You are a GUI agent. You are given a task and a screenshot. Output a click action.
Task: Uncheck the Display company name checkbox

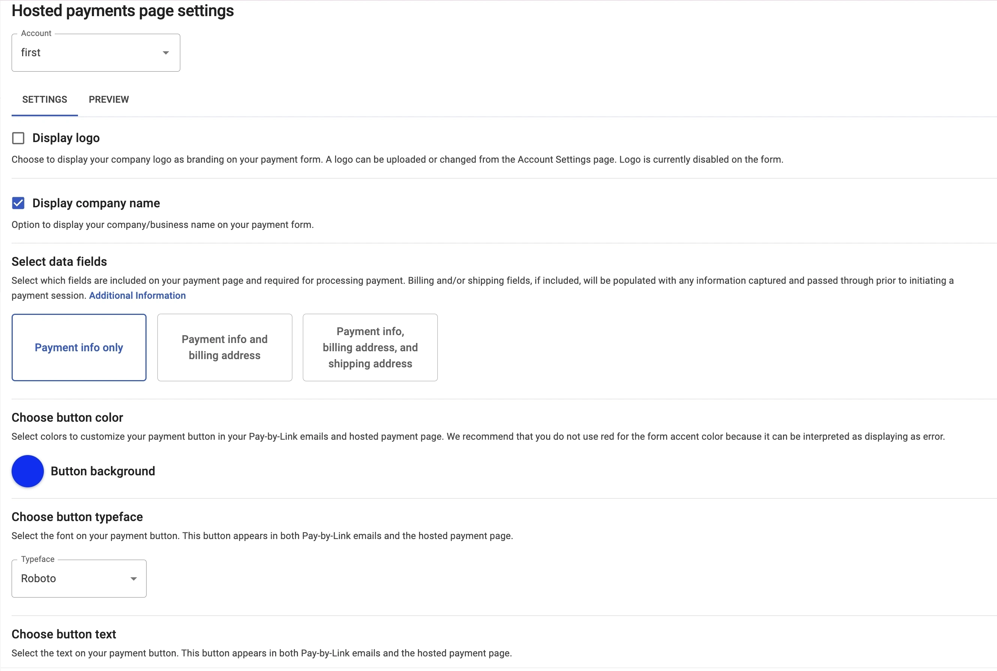point(18,203)
